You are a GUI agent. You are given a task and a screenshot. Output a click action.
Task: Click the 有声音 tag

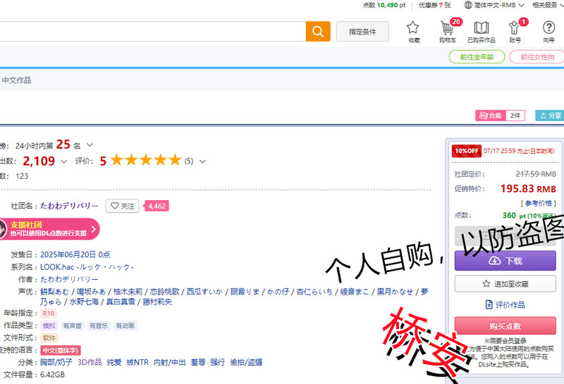[73, 326]
